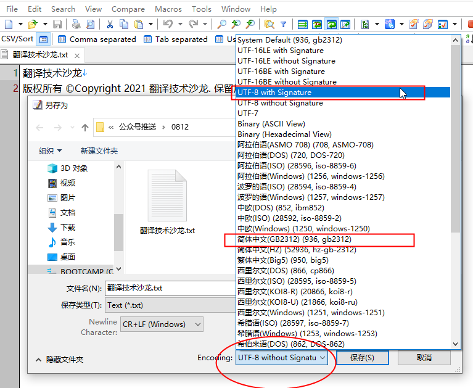
Task: Click the stacked double checklist marker icon
Action: click(428, 24)
